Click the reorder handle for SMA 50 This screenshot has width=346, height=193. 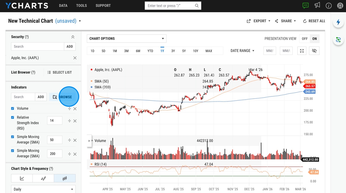69,140
